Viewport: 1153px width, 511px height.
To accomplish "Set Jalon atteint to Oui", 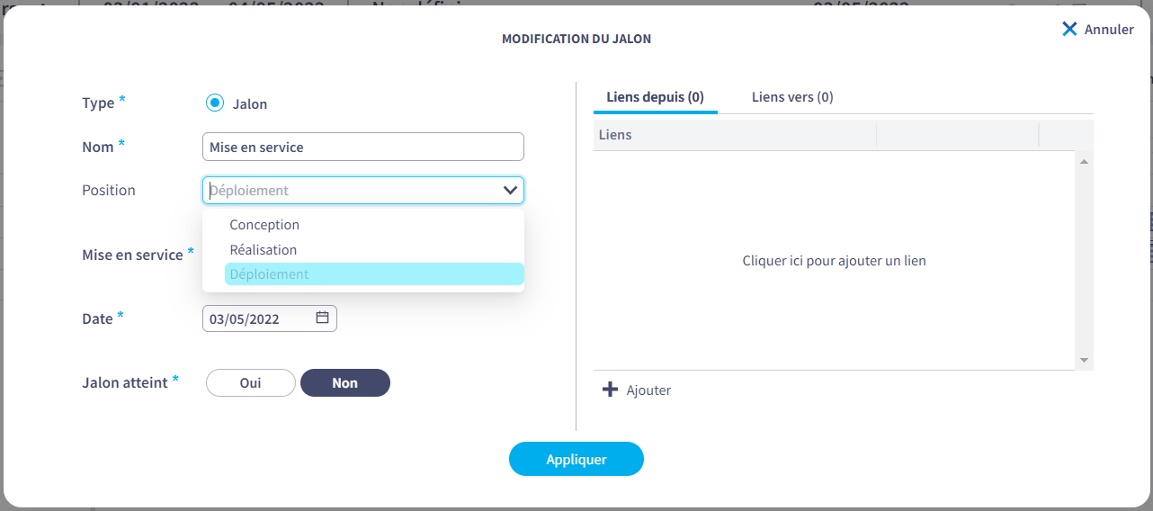I will (251, 382).
